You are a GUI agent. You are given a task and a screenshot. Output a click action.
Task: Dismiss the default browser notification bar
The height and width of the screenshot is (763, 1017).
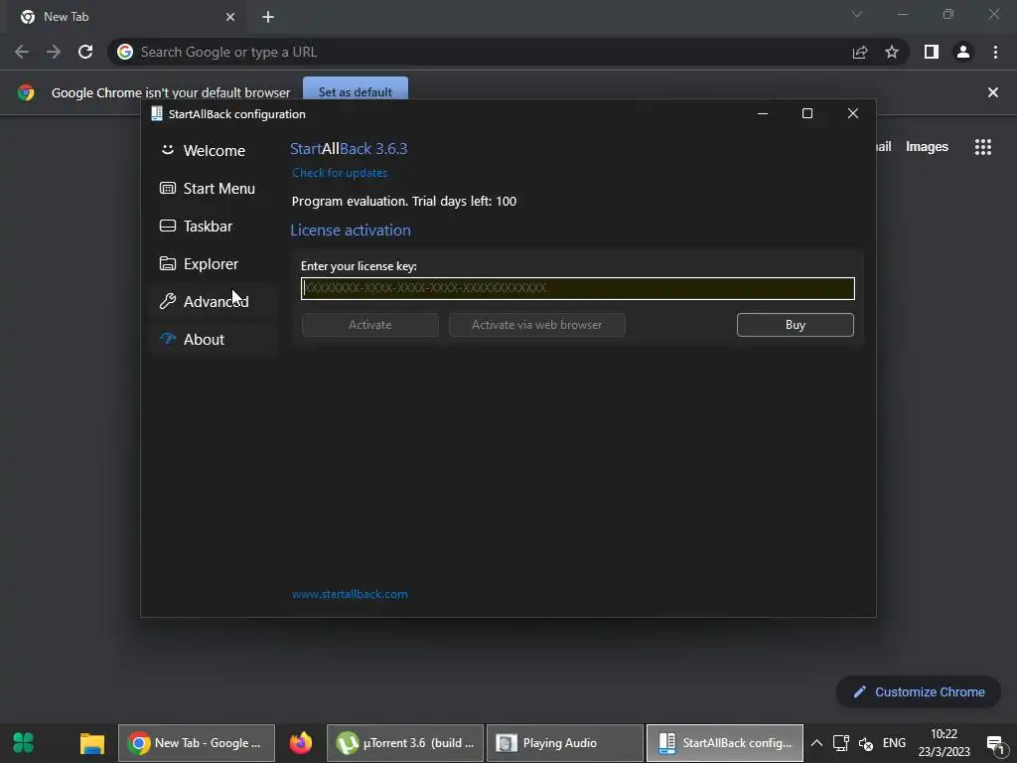(x=992, y=92)
